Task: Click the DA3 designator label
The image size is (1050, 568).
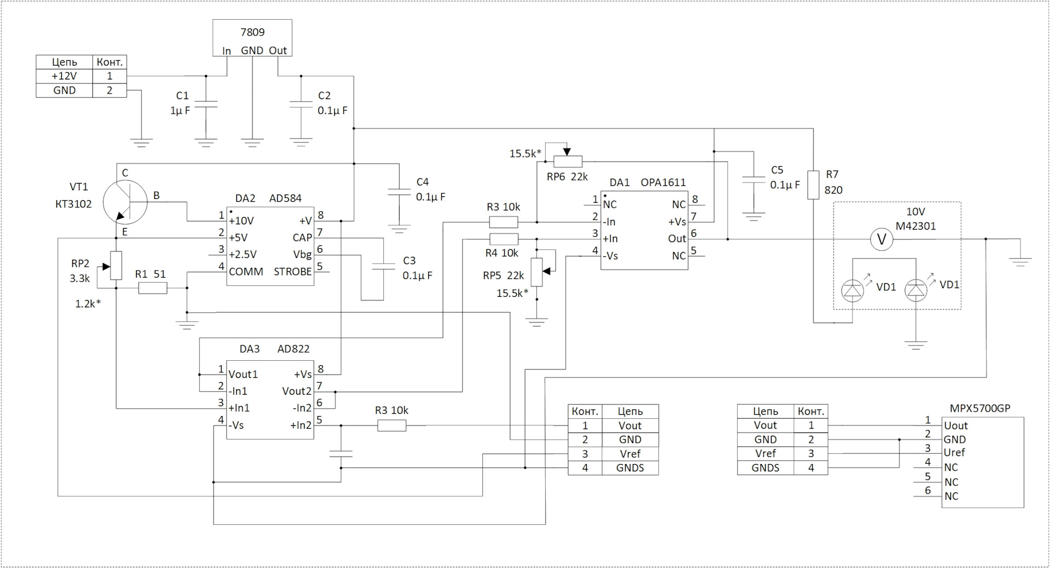Action: point(249,349)
